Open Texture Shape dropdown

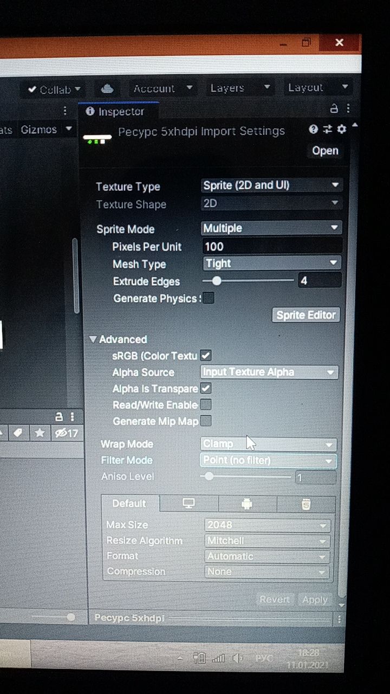click(271, 203)
